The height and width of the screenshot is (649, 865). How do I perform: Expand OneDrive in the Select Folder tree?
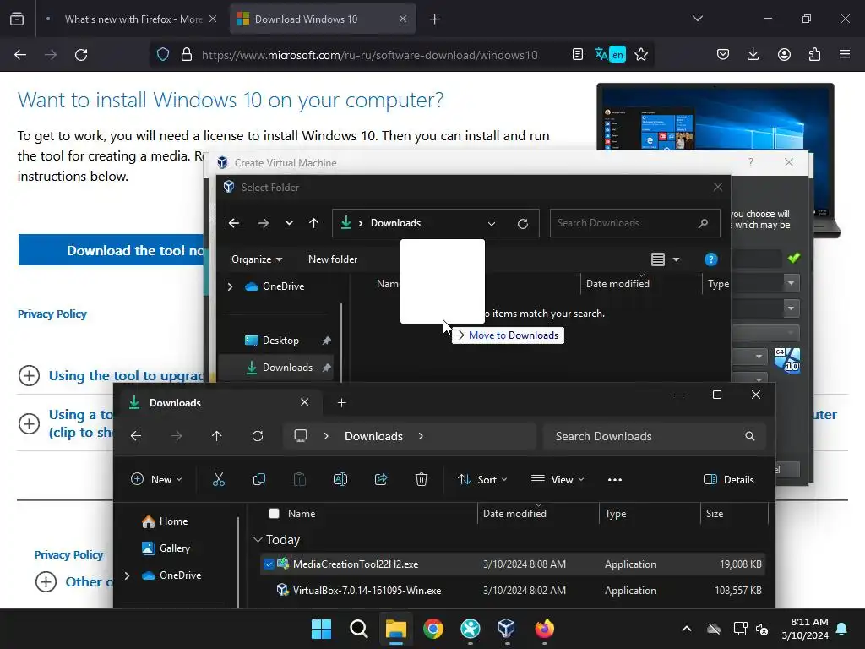231,286
